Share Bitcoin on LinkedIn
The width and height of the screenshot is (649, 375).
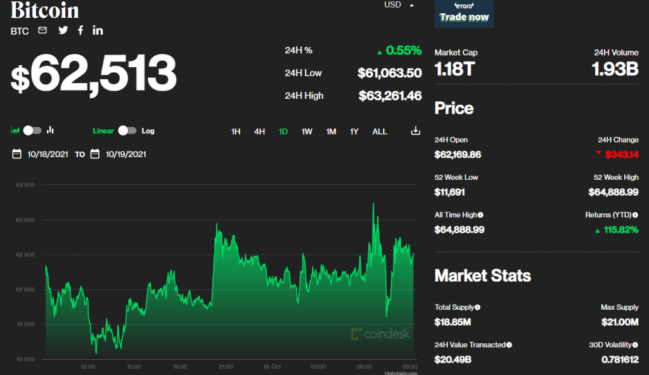click(x=98, y=30)
